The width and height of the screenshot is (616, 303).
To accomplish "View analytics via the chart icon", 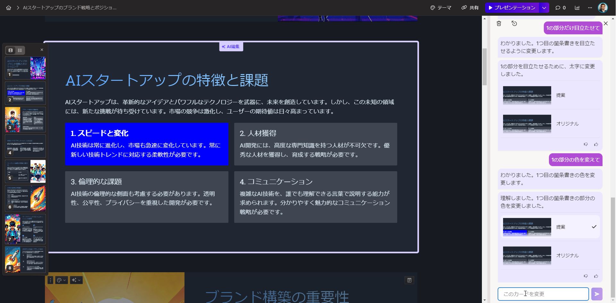I will click(577, 7).
